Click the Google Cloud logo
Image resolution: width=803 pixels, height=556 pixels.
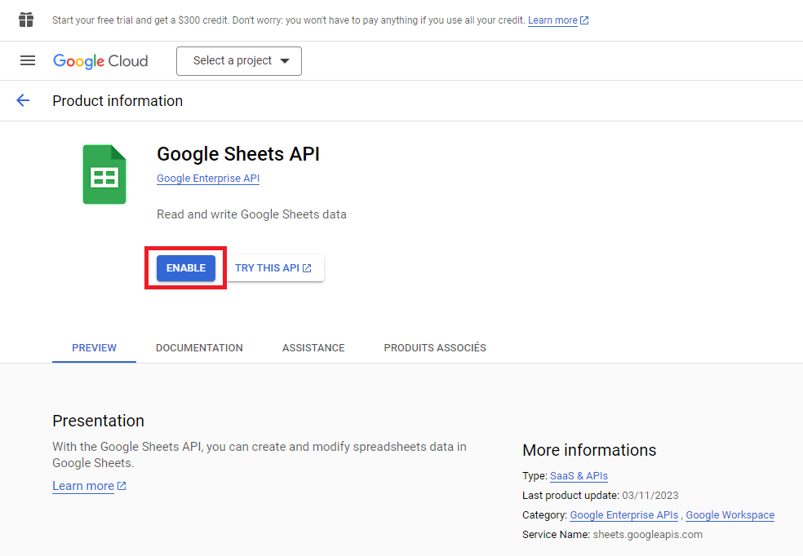coord(100,60)
